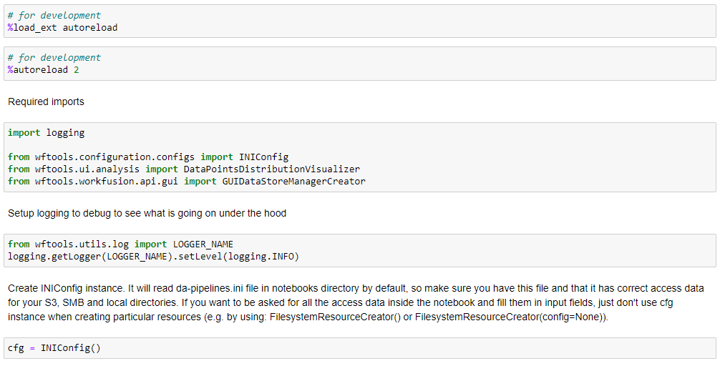Screen dimensions: 725x366
Task: Click the 'import logging' line
Action: 47,133
